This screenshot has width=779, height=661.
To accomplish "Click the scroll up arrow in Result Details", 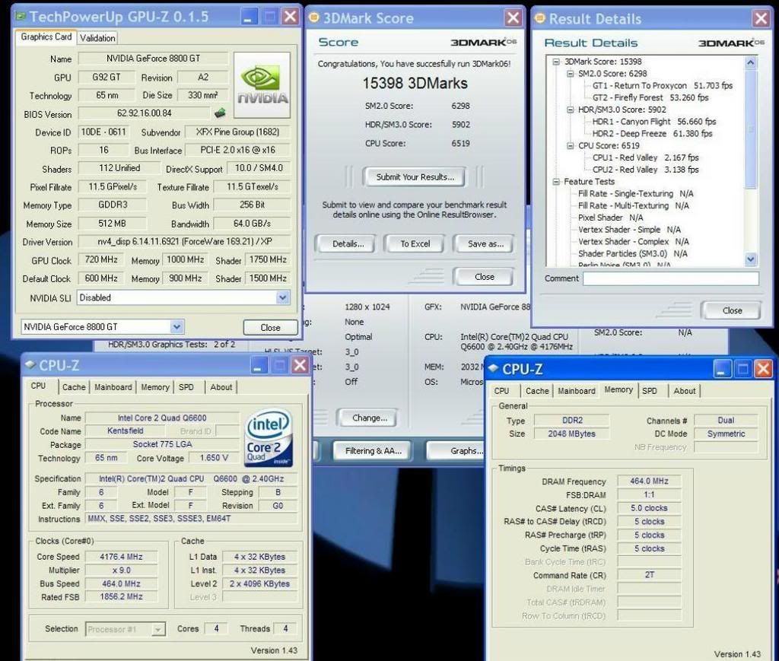I will [750, 62].
